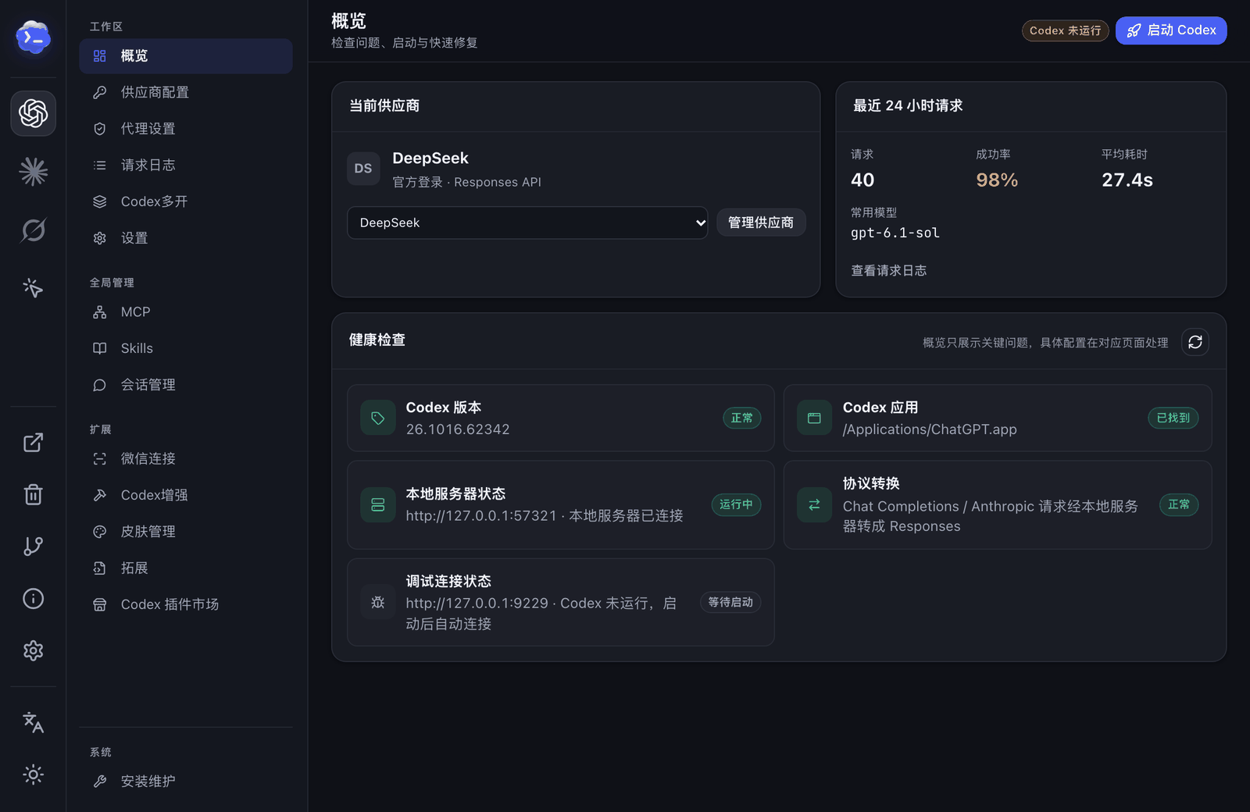
Task: Toggle light theme with the sun icon
Action: click(33, 775)
